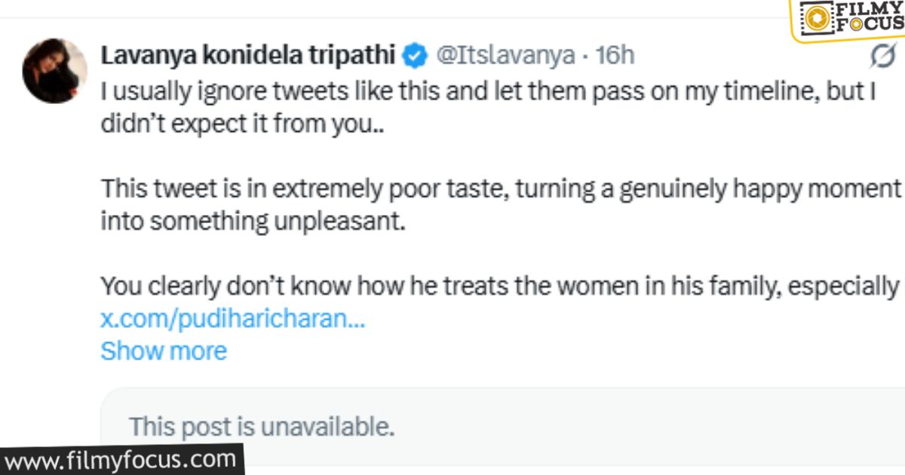Expand the tweet with Show more
The height and width of the screenshot is (475, 905).
tap(163, 351)
